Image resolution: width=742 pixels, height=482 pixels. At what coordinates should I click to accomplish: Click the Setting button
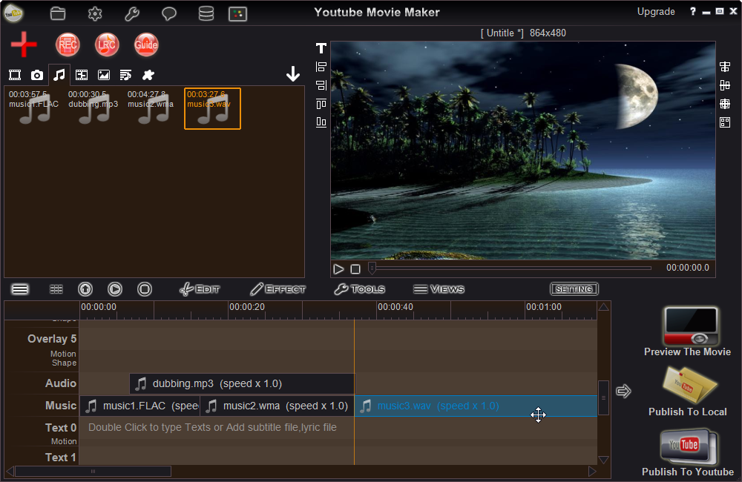click(x=574, y=289)
